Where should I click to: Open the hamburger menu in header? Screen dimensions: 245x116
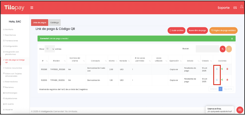click(x=32, y=7)
